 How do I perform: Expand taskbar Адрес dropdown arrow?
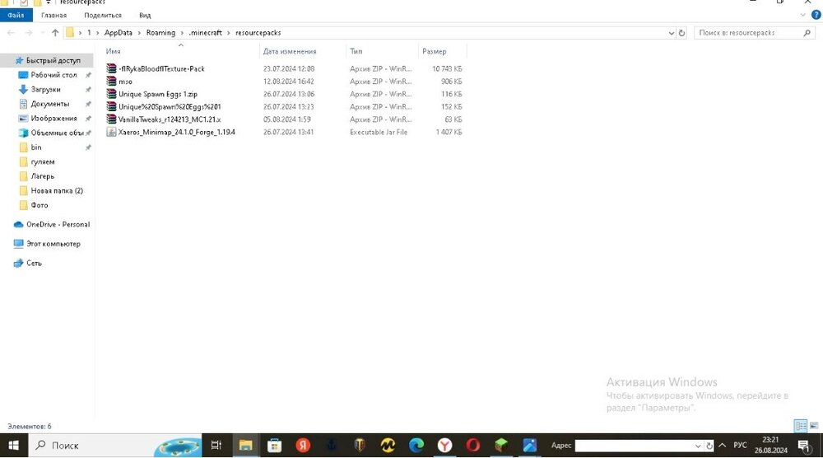698,446
